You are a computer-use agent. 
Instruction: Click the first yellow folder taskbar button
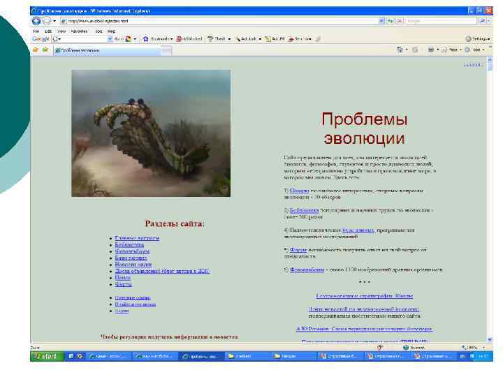247,357
